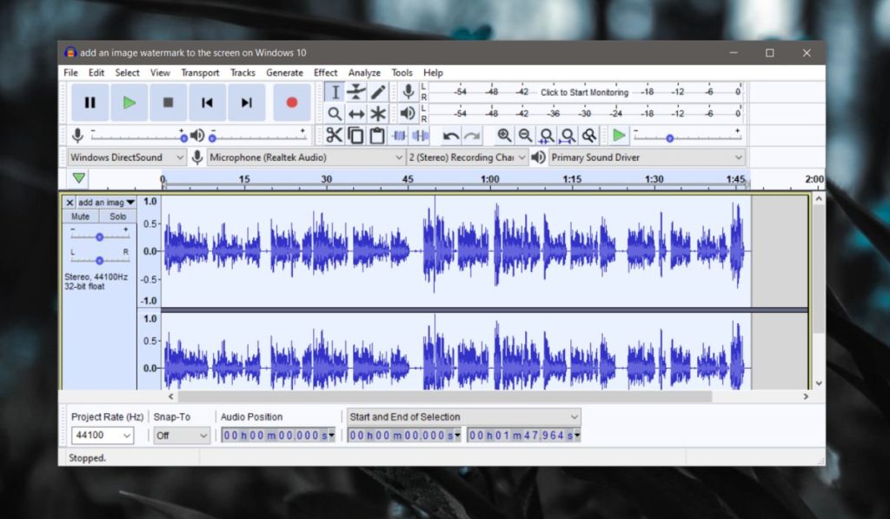Cut the selected audio with the scissors icon
The image size is (890, 519).
(x=335, y=136)
